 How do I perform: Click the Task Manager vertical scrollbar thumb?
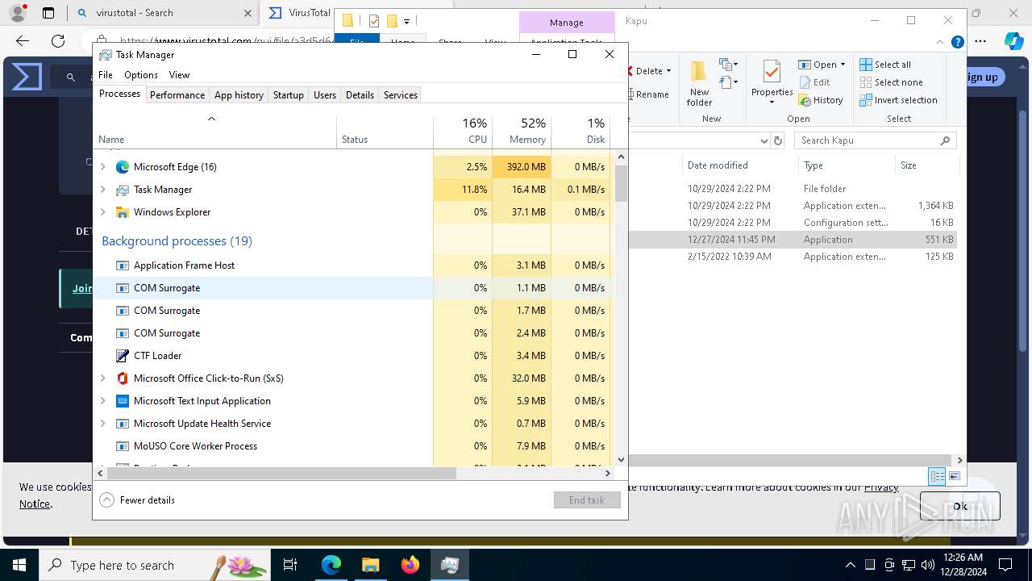point(621,184)
